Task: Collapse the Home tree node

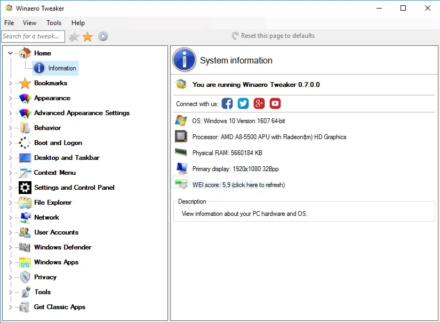Action: click(10, 53)
